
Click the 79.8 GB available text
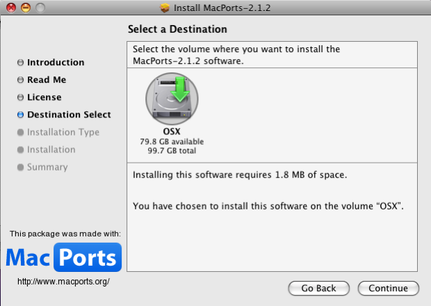[172, 141]
